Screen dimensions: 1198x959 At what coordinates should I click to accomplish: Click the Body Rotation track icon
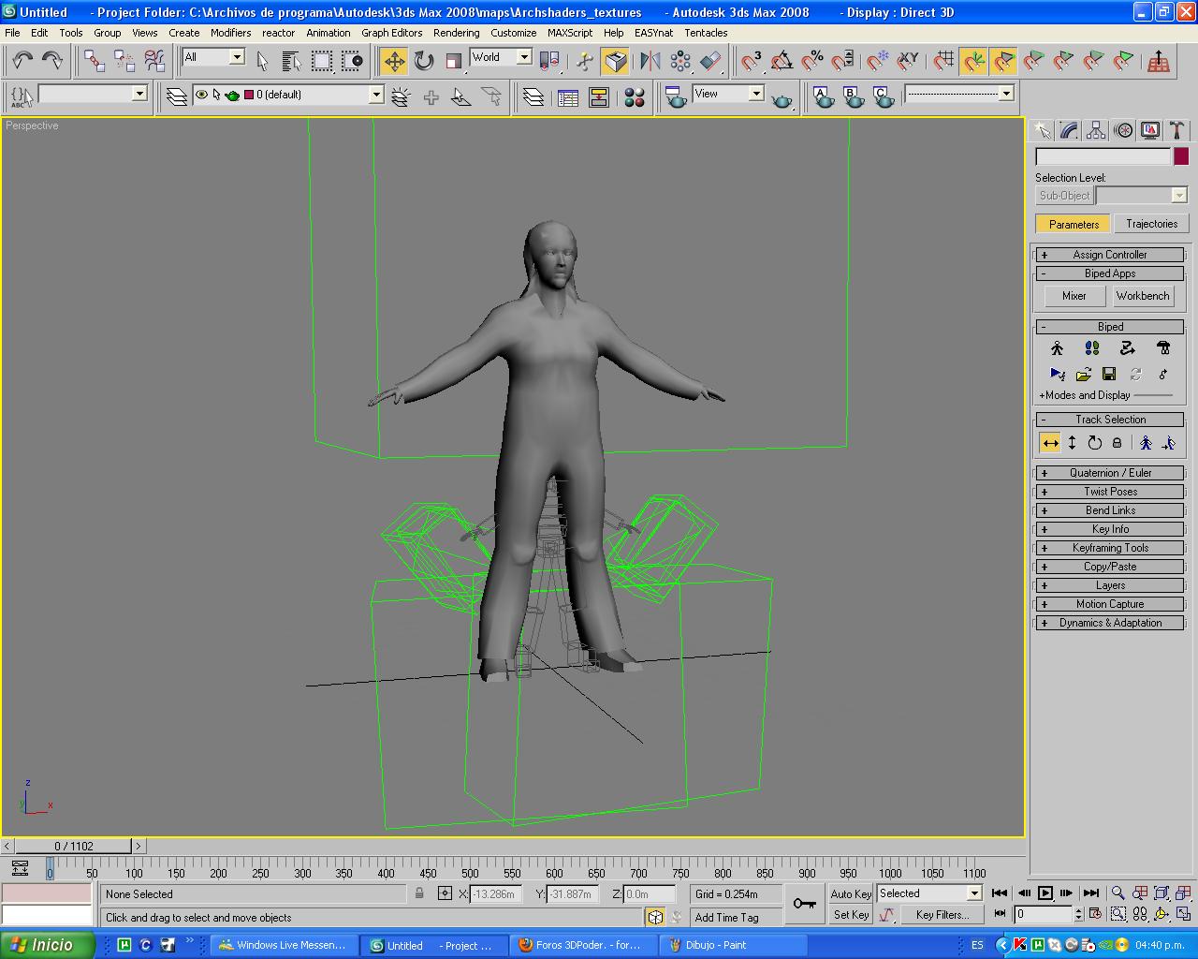tap(1094, 443)
